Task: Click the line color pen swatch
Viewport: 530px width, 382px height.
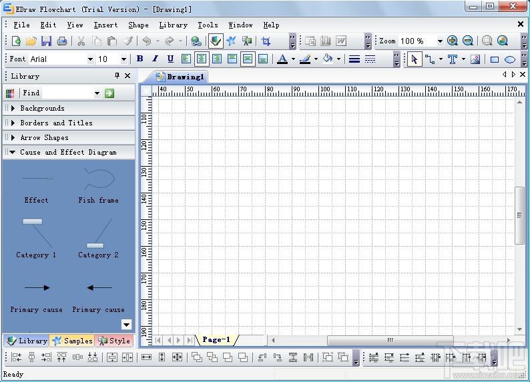Action: click(305, 59)
